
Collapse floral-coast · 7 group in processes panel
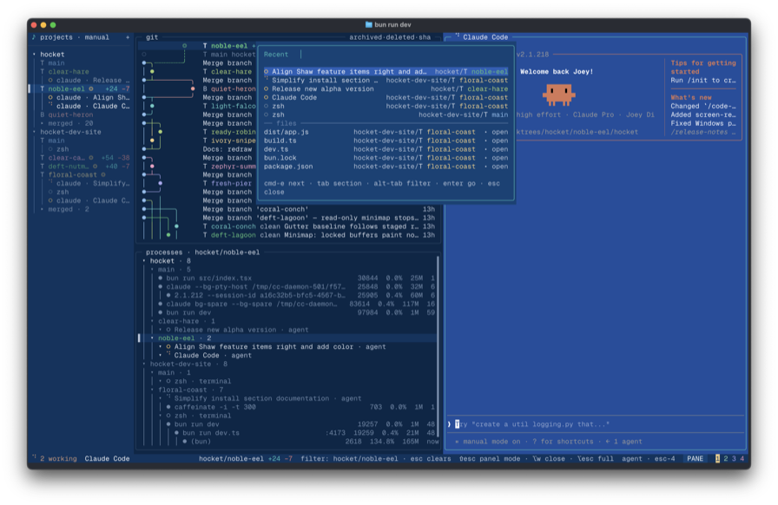point(152,390)
